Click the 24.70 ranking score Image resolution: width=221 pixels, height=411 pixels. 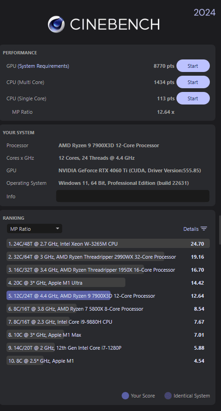pos(197,244)
